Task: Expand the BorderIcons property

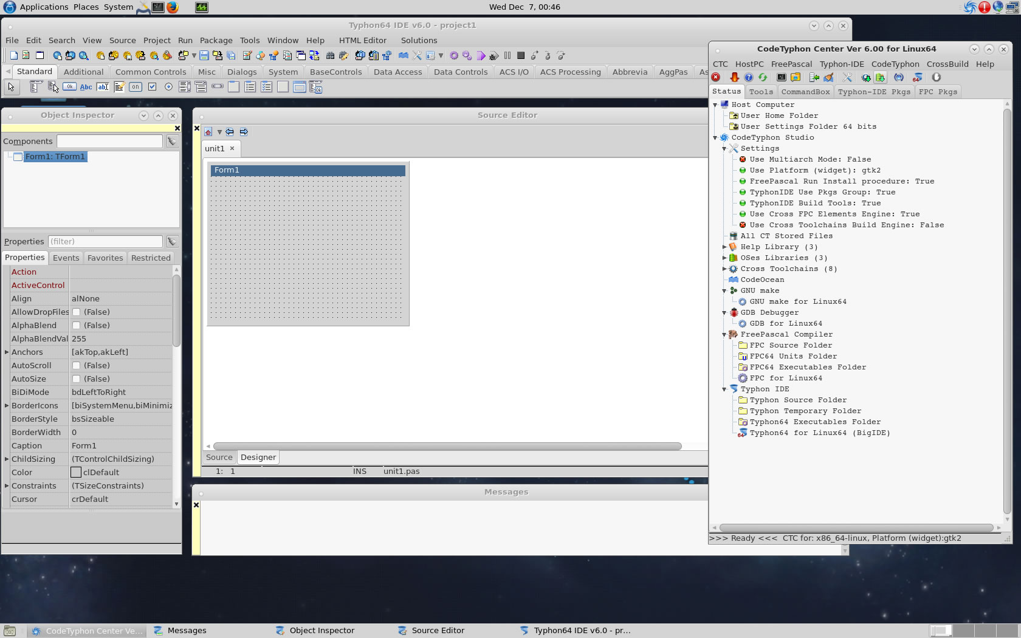Action: (x=7, y=405)
